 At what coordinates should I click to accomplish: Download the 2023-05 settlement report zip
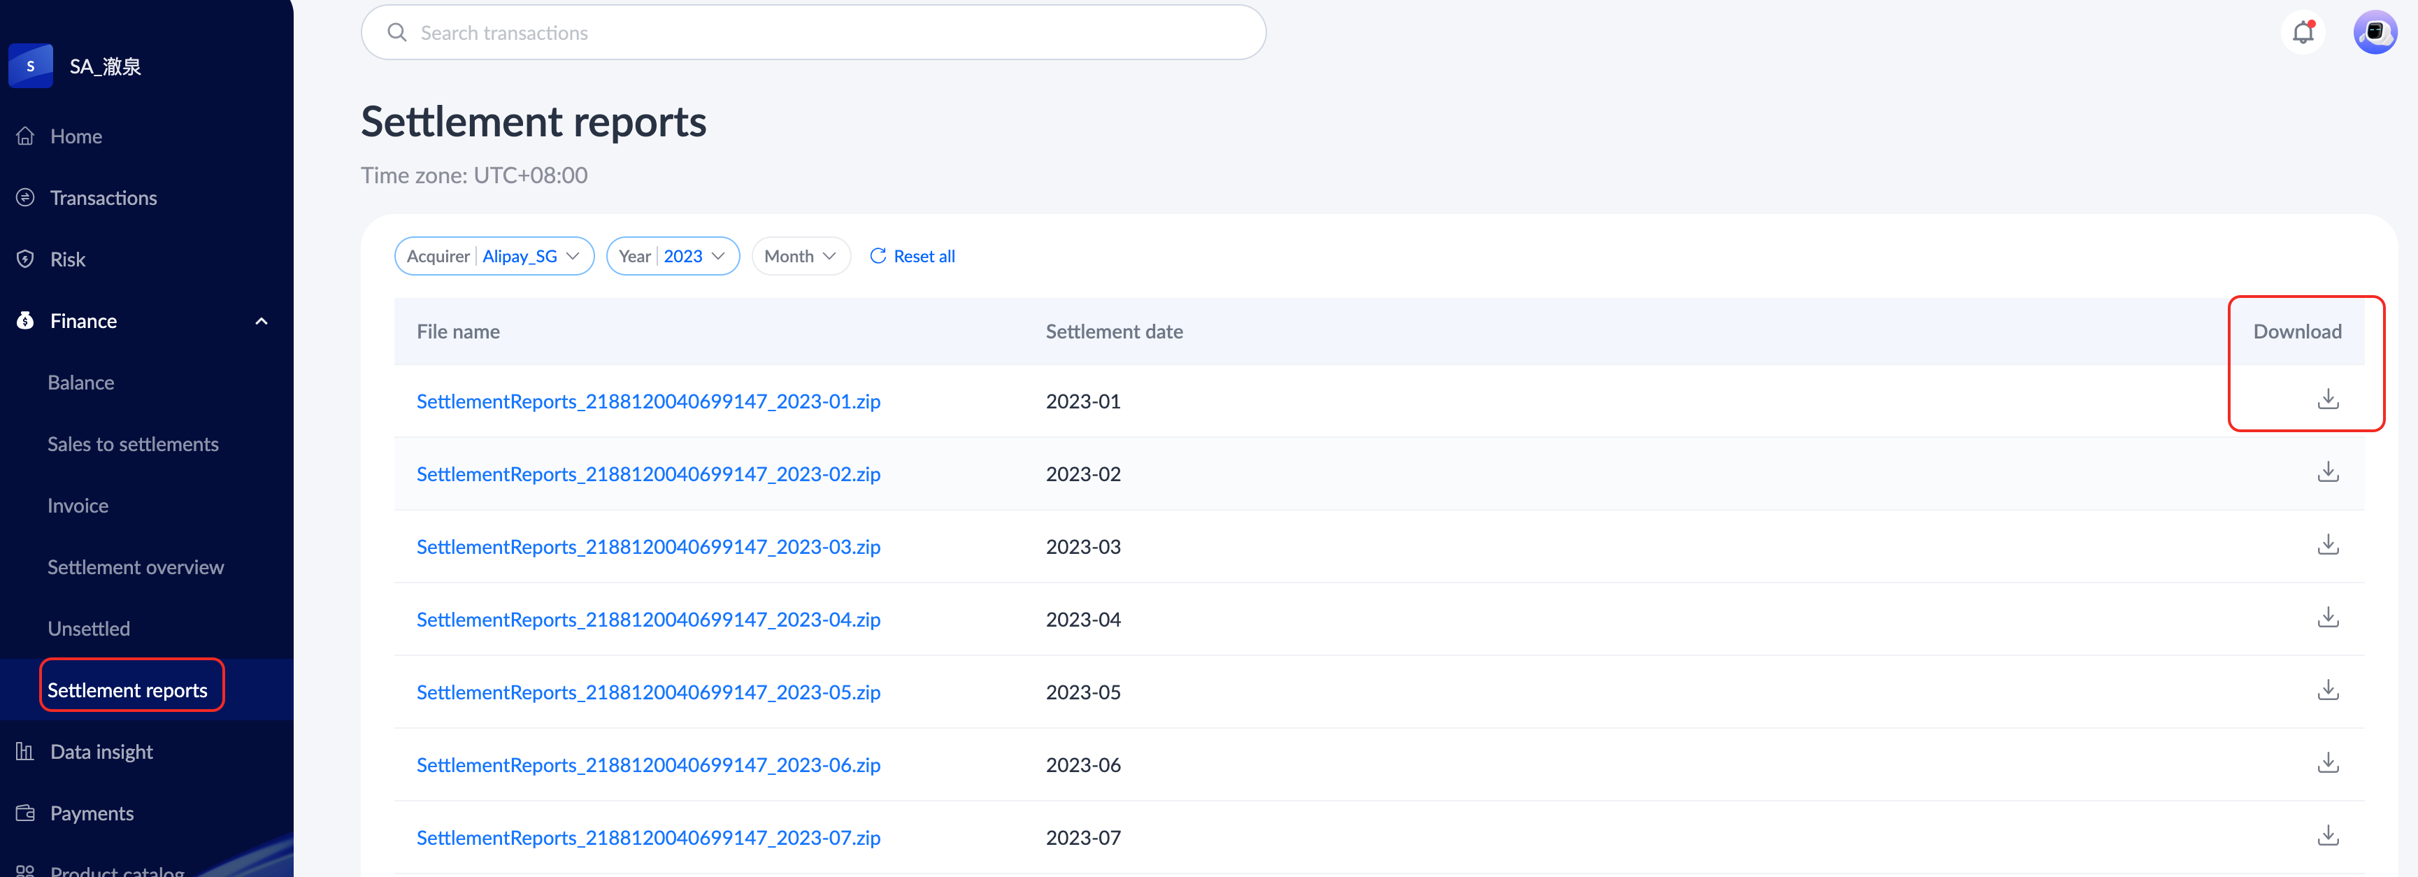pyautogui.click(x=2327, y=691)
